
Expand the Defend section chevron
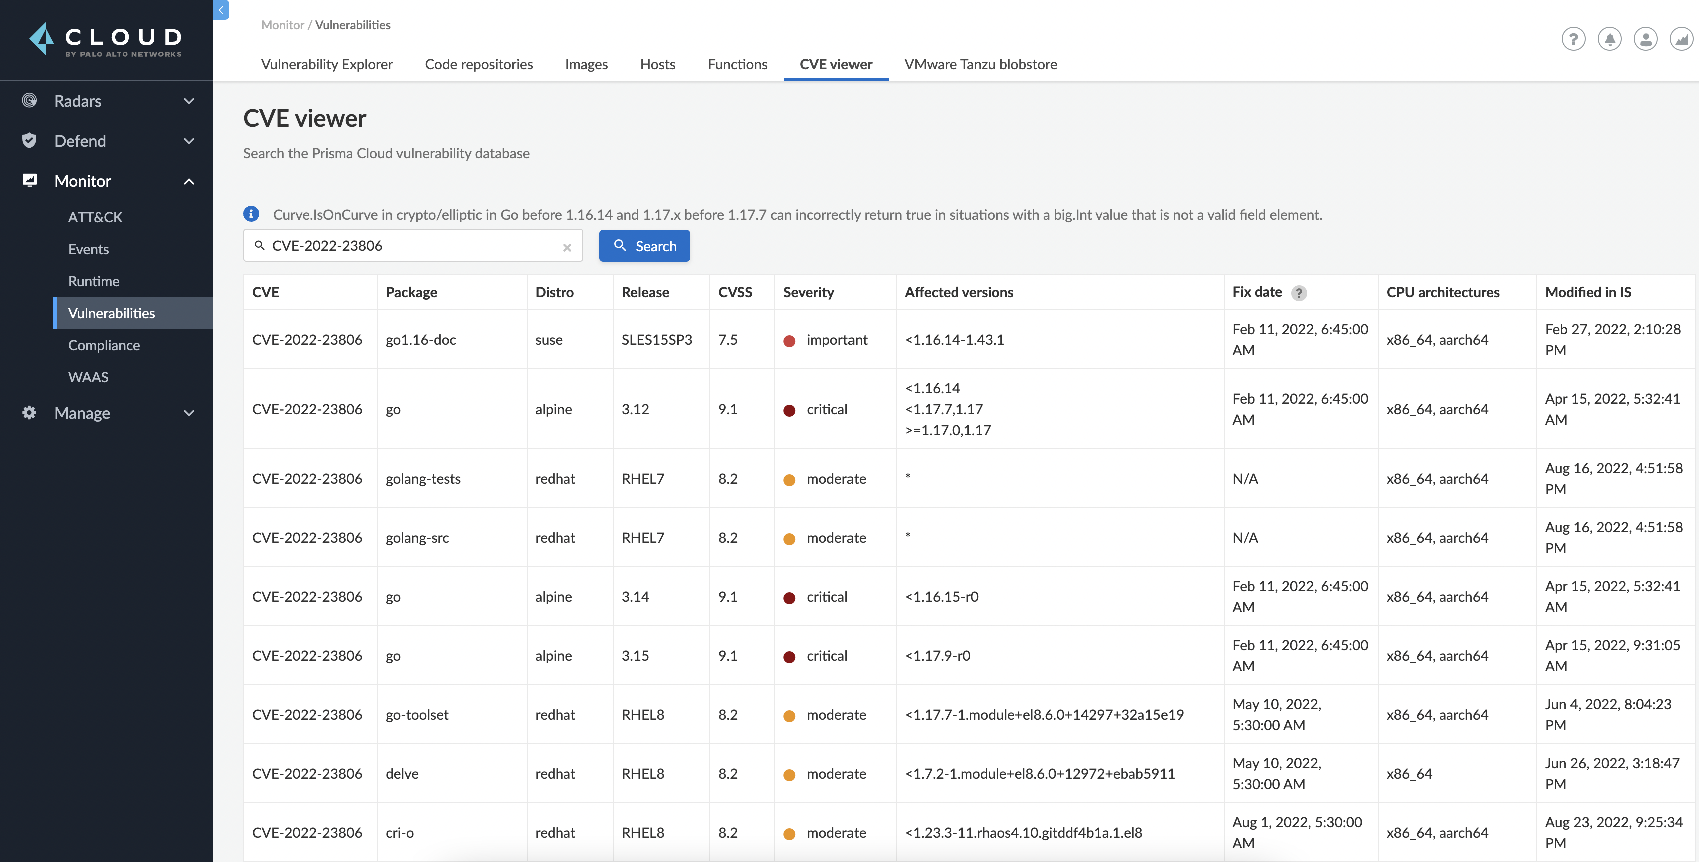click(189, 141)
